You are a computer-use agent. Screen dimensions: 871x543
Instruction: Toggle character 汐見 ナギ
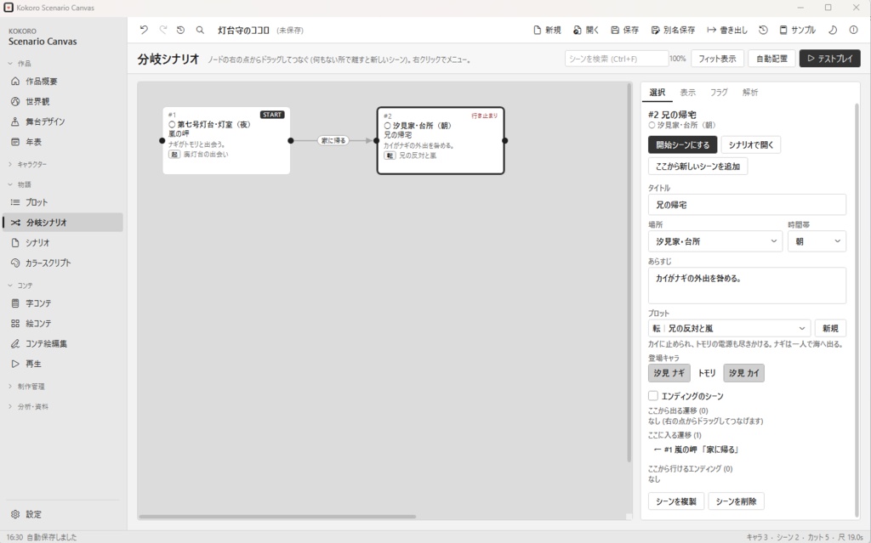coord(669,373)
